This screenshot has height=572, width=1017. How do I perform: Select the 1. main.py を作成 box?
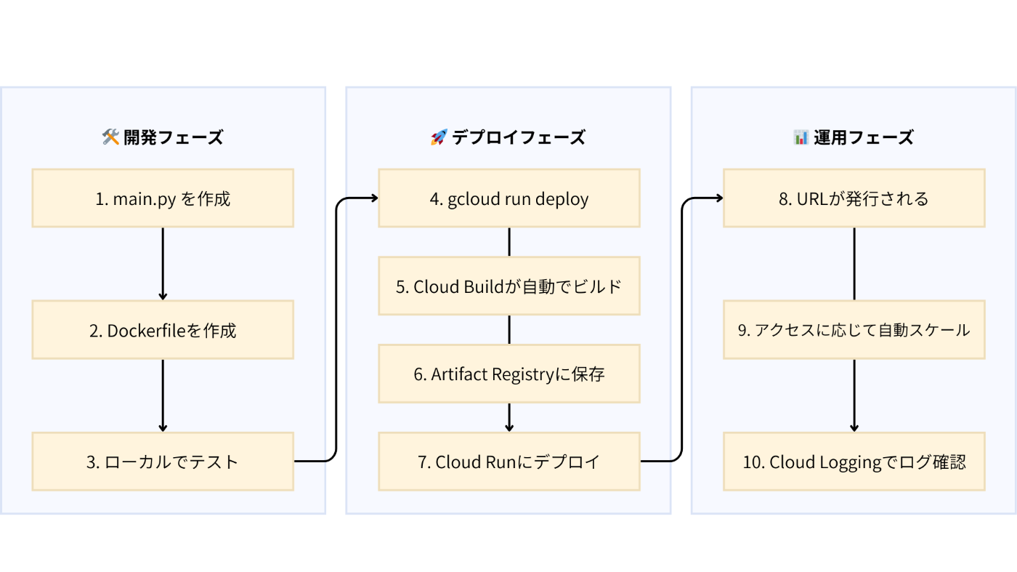click(x=163, y=198)
